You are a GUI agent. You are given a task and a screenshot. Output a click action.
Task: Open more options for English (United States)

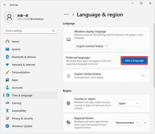click(143, 76)
